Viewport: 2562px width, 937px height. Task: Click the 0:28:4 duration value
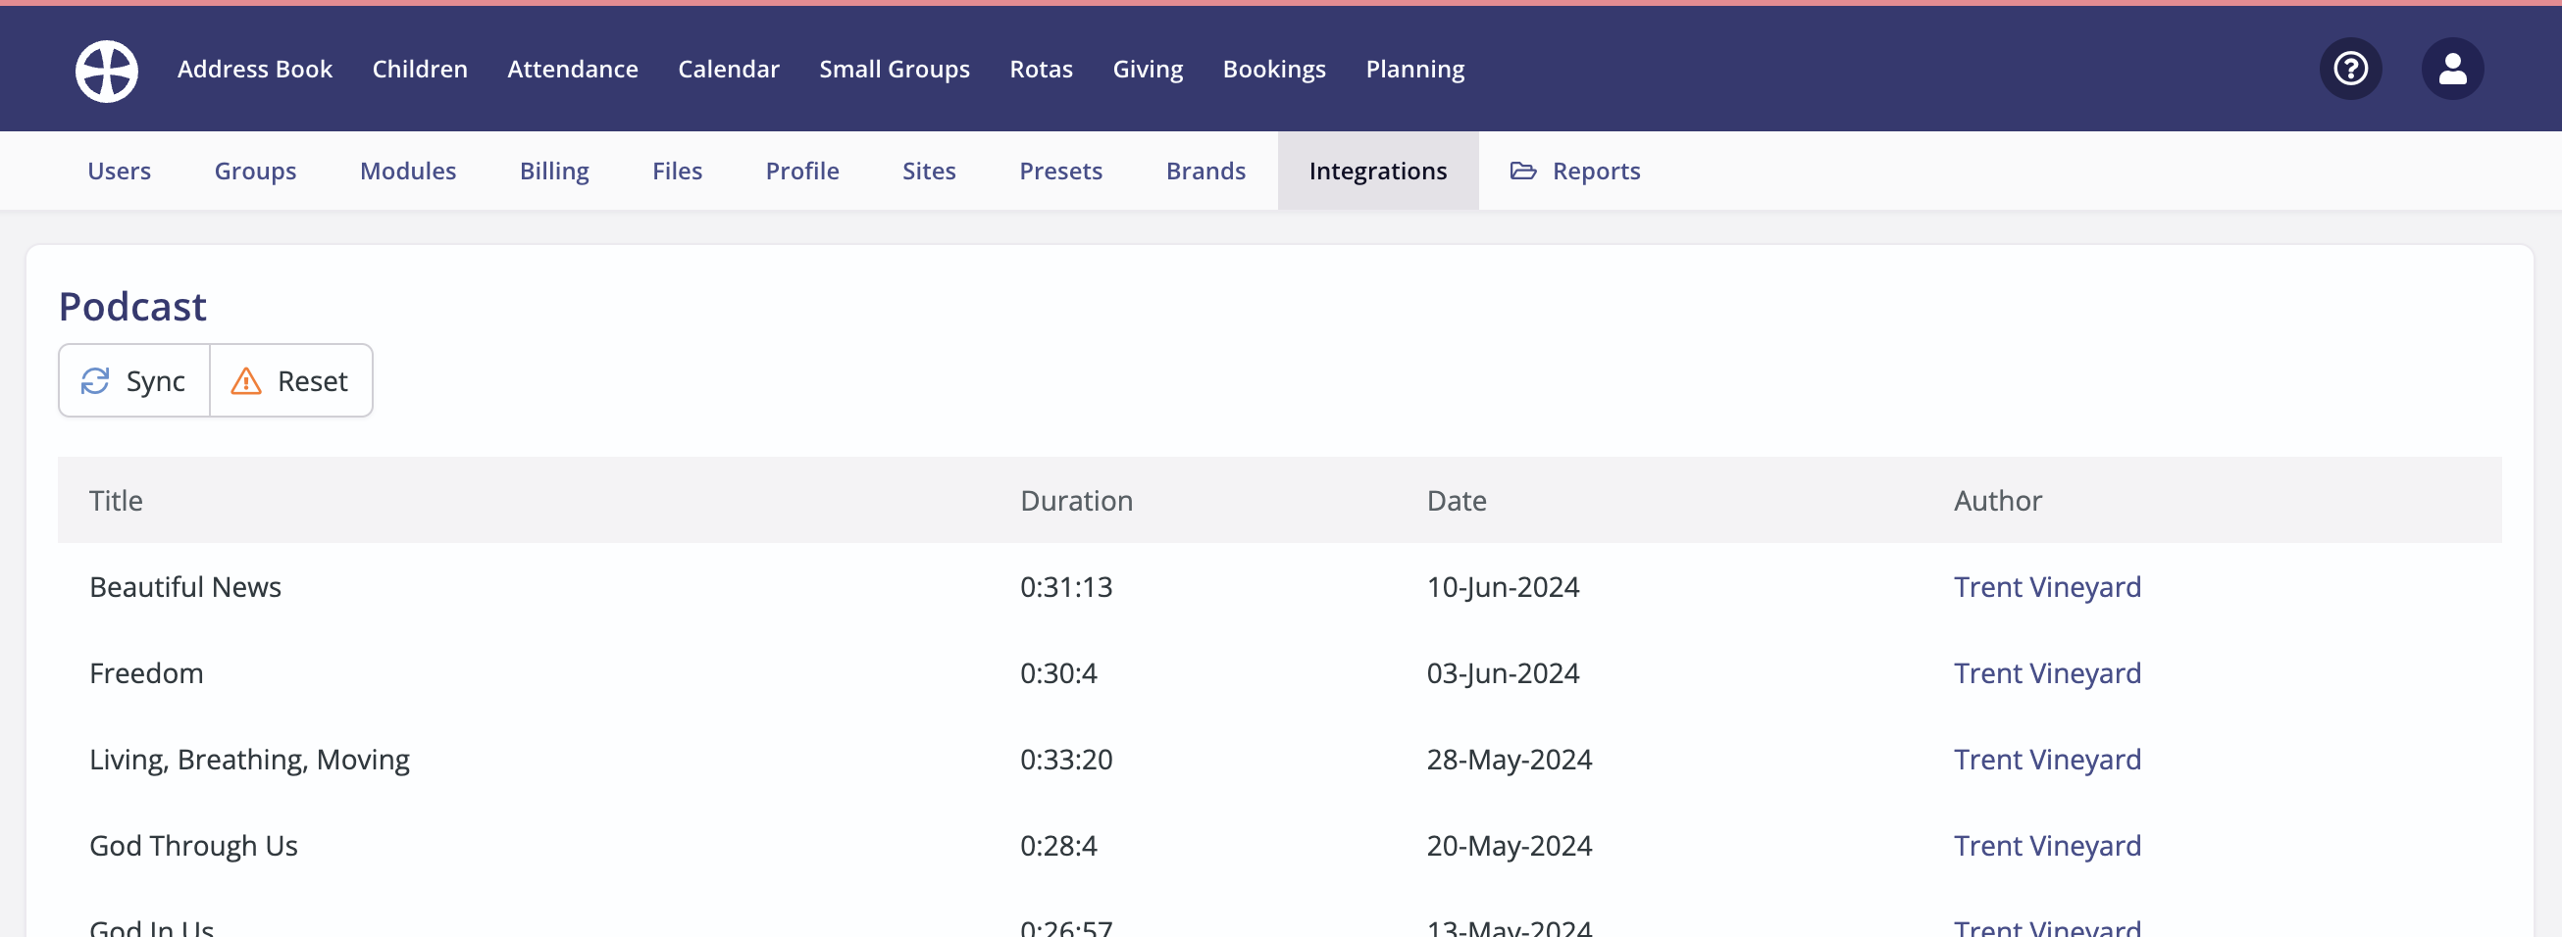click(1058, 846)
